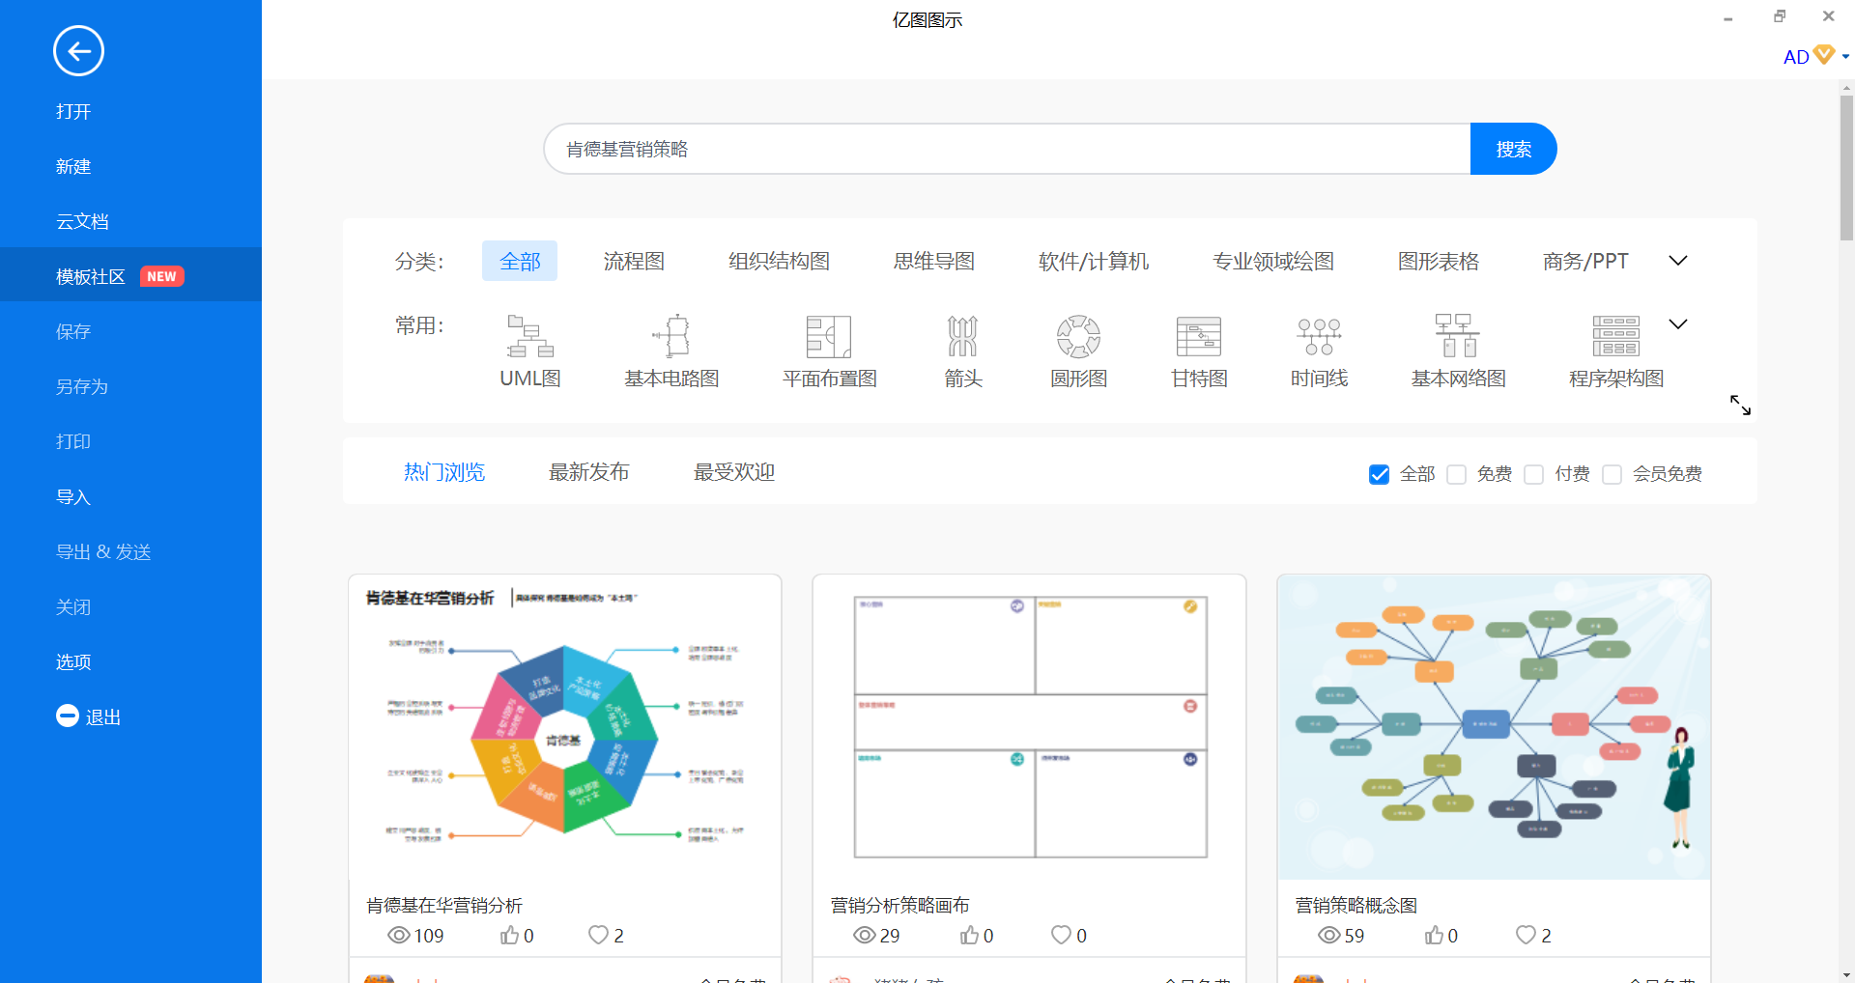This screenshot has height=983, width=1855.
Task: Open the UML图 template icon
Action: coord(530,336)
